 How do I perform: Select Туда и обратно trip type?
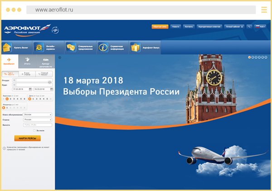9,73
